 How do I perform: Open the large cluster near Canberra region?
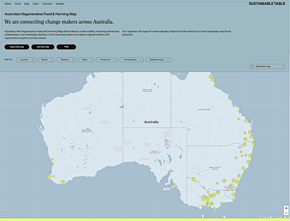(x=231, y=185)
